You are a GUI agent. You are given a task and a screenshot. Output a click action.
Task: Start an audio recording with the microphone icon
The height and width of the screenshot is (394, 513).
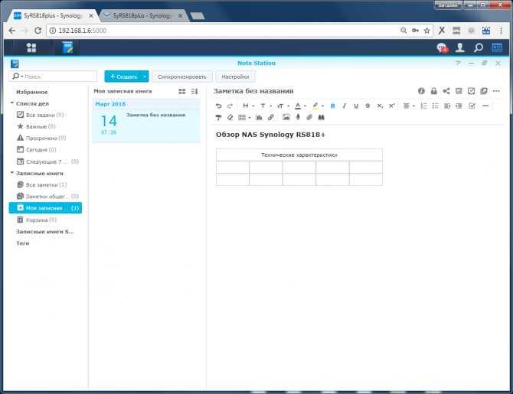298,117
